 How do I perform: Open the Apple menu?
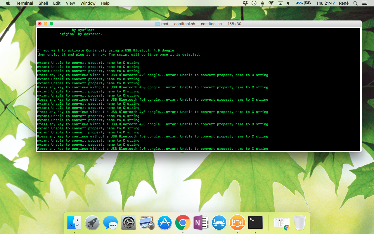(8, 3)
